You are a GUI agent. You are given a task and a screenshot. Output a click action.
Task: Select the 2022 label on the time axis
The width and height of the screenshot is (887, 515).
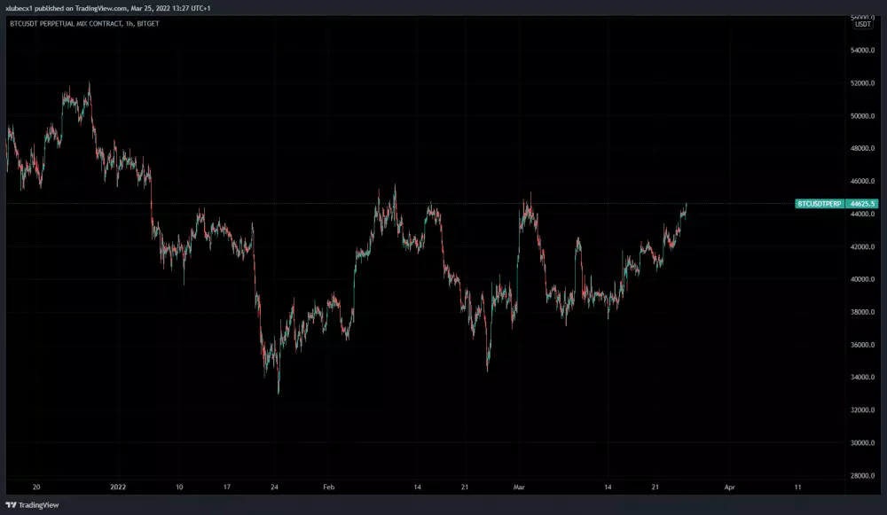(119, 487)
